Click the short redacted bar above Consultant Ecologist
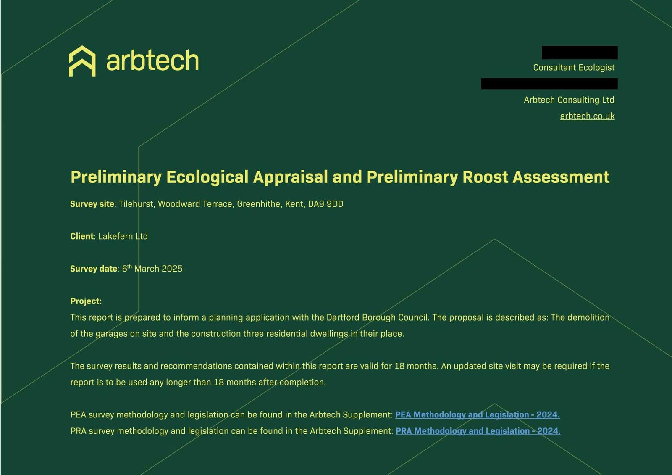Screen dimensions: 672x475 579,53
